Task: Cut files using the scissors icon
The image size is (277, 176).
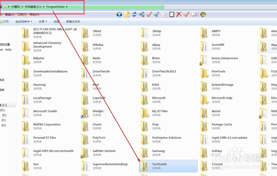Action: pos(156,14)
